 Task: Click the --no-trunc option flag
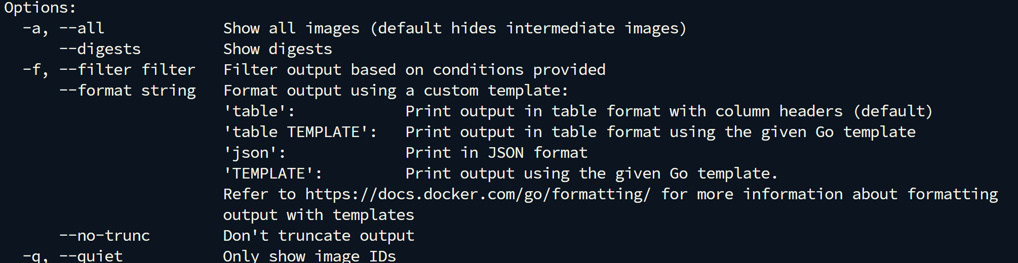click(104, 236)
